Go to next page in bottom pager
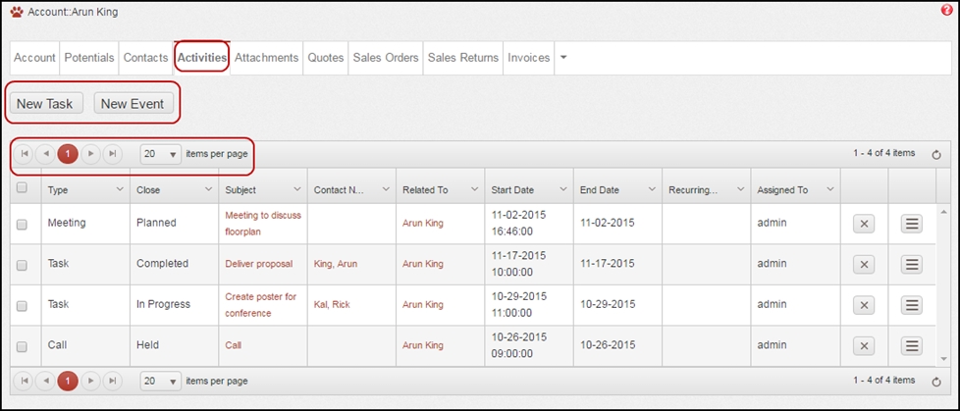 90,381
